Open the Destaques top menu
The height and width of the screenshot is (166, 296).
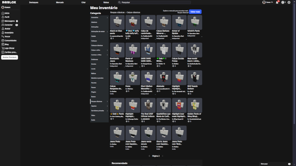(x=34, y=3)
